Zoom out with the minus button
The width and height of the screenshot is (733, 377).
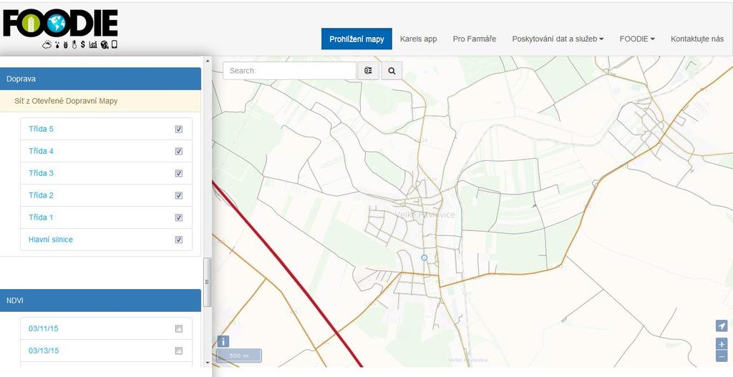pyautogui.click(x=722, y=356)
